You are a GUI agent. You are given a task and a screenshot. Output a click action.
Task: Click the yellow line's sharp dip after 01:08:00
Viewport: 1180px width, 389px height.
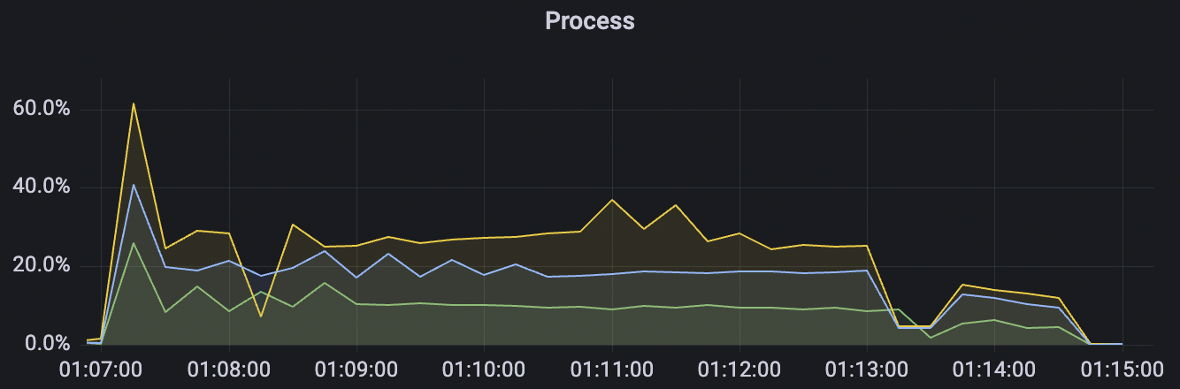(261, 316)
